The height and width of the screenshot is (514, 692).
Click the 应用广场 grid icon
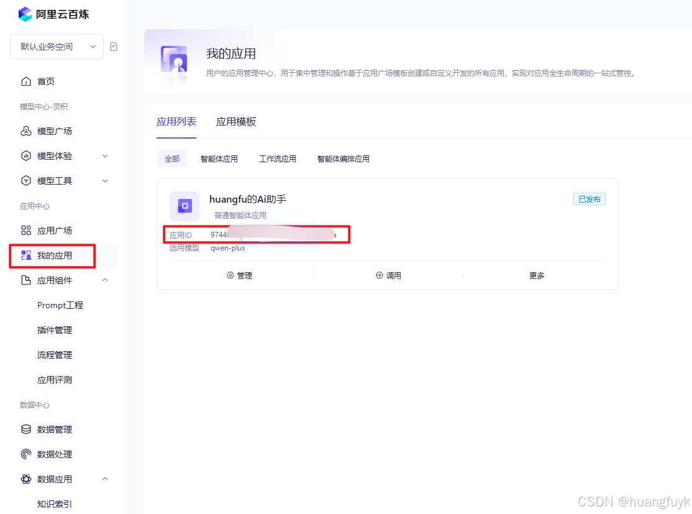click(x=26, y=231)
